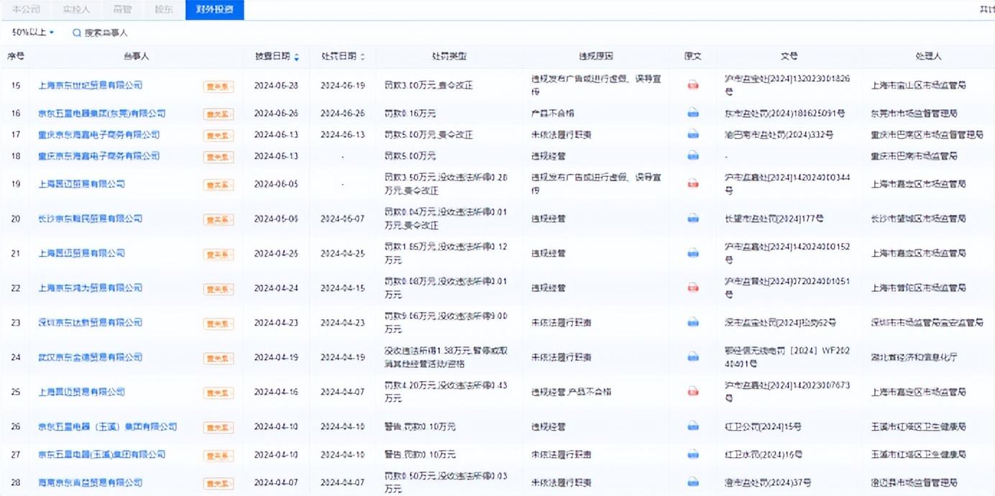Open the original document icon in row 18
The image size is (995, 496).
pos(692,155)
